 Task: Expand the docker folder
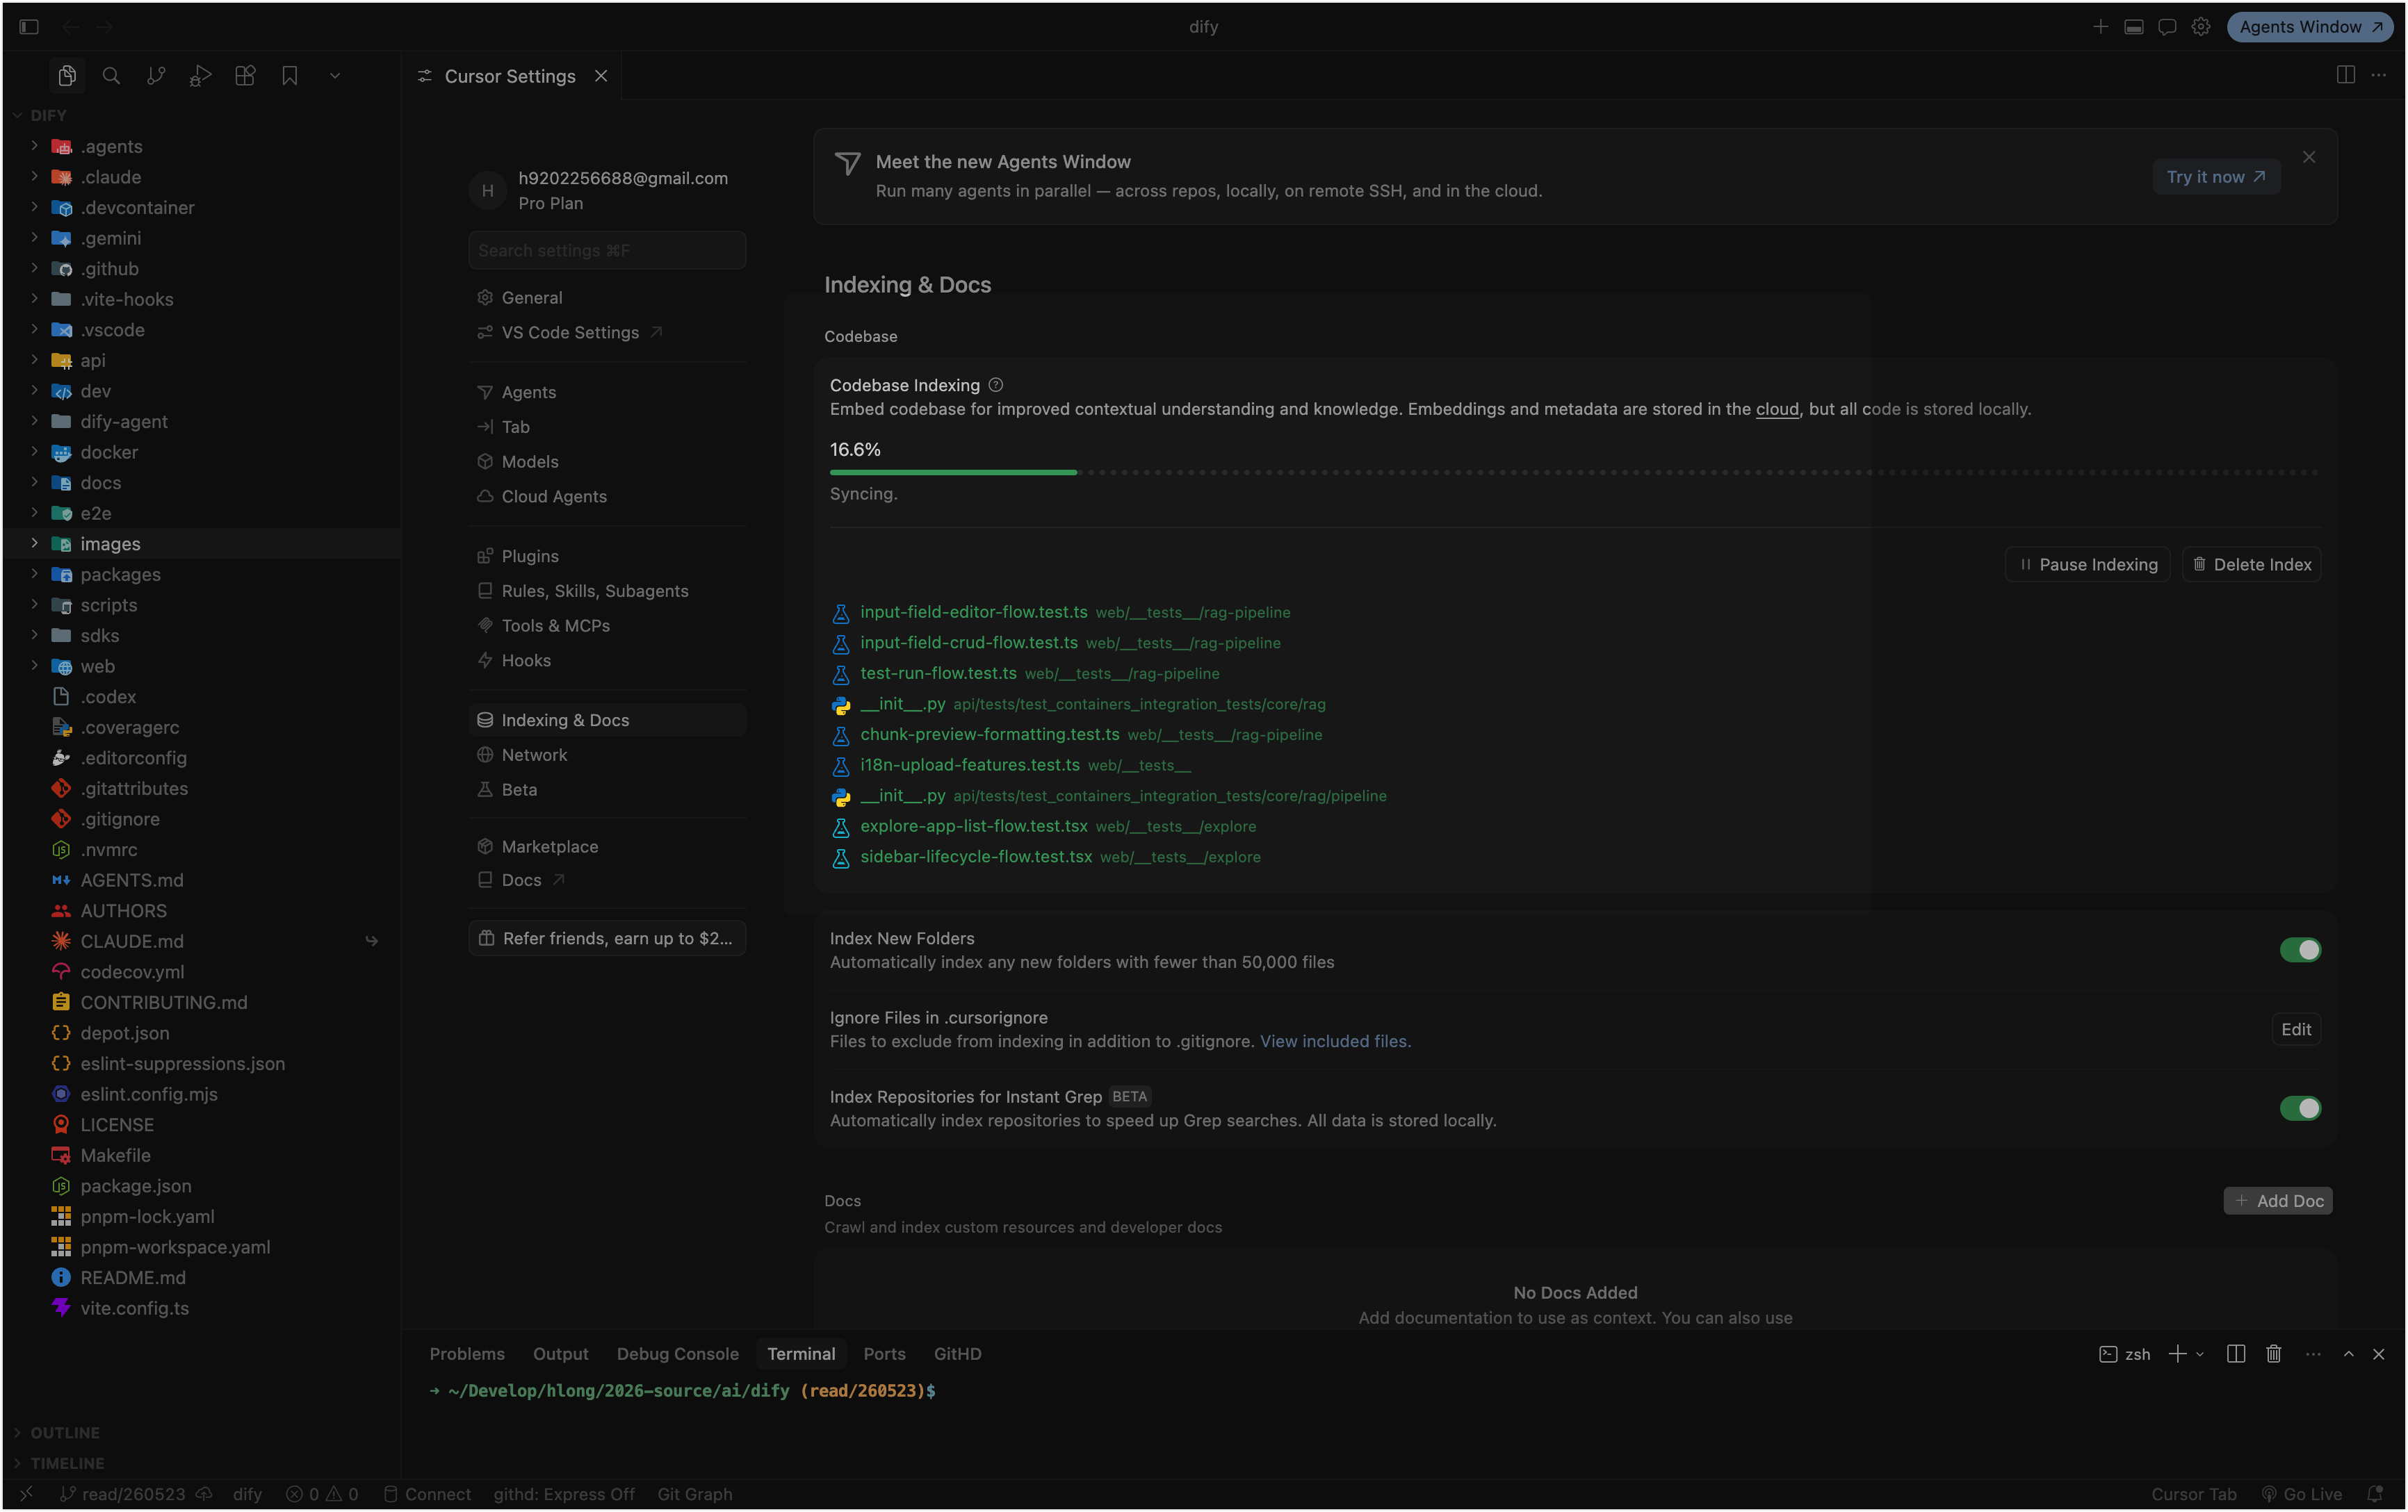(34, 452)
